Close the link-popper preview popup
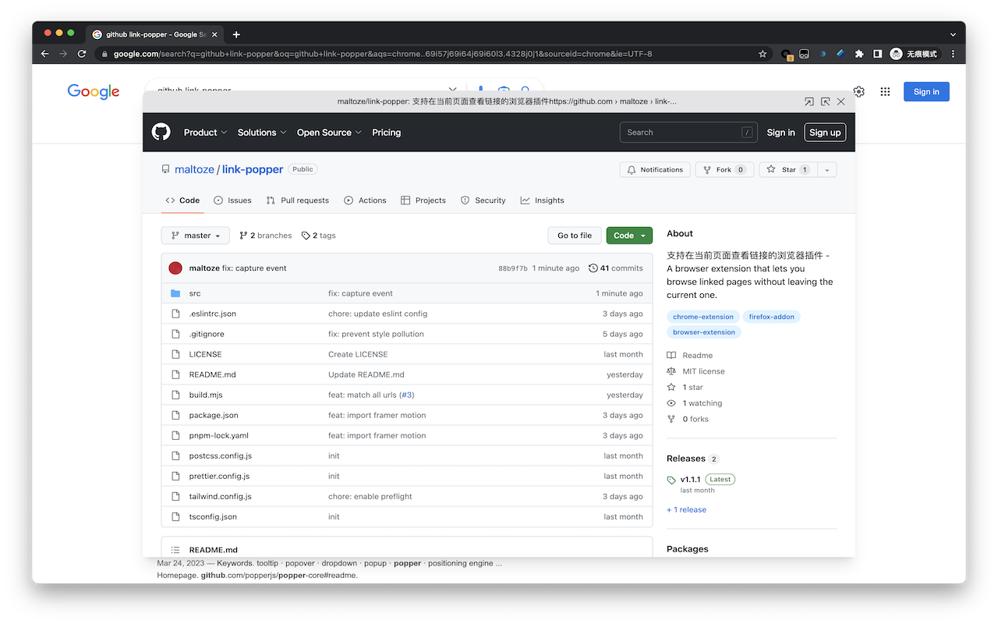The image size is (998, 624). click(x=841, y=101)
